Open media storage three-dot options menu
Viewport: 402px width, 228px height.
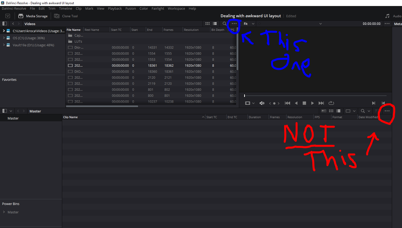234,24
